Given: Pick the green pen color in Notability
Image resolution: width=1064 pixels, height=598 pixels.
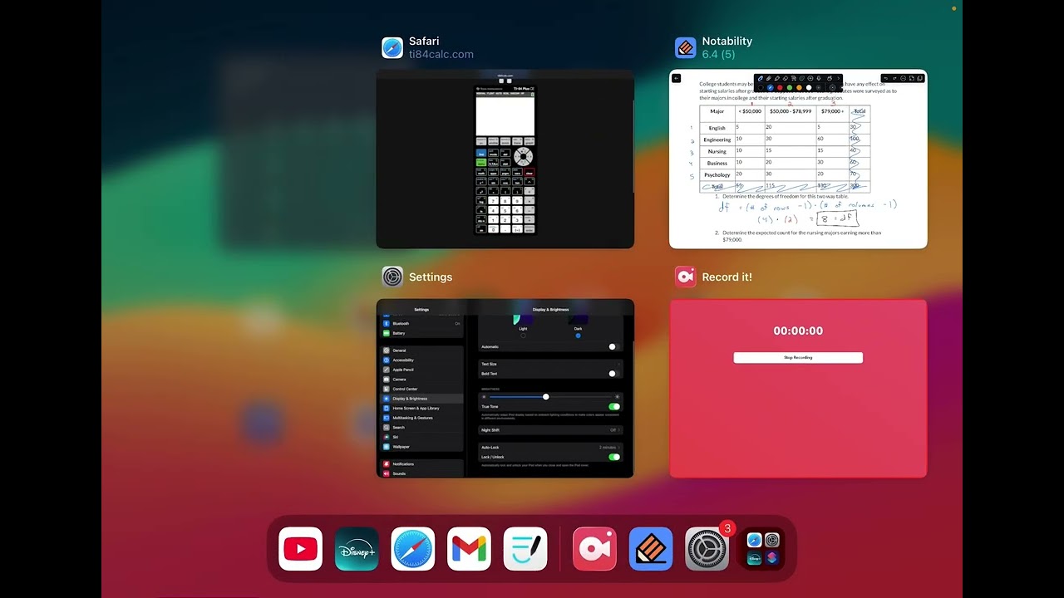Looking at the screenshot, I should [789, 87].
